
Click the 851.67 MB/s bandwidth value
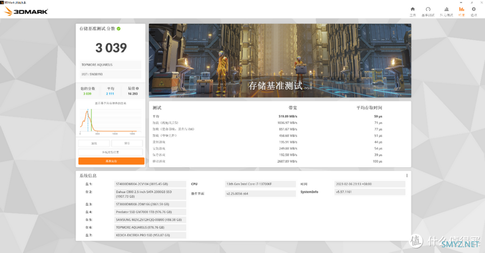pyautogui.click(x=288, y=129)
